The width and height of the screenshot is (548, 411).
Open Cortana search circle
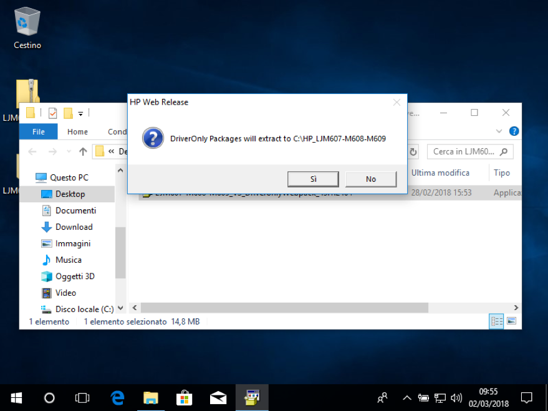(49, 398)
